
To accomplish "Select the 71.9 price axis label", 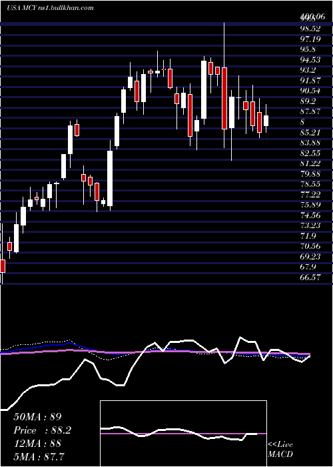I will coord(308,236).
